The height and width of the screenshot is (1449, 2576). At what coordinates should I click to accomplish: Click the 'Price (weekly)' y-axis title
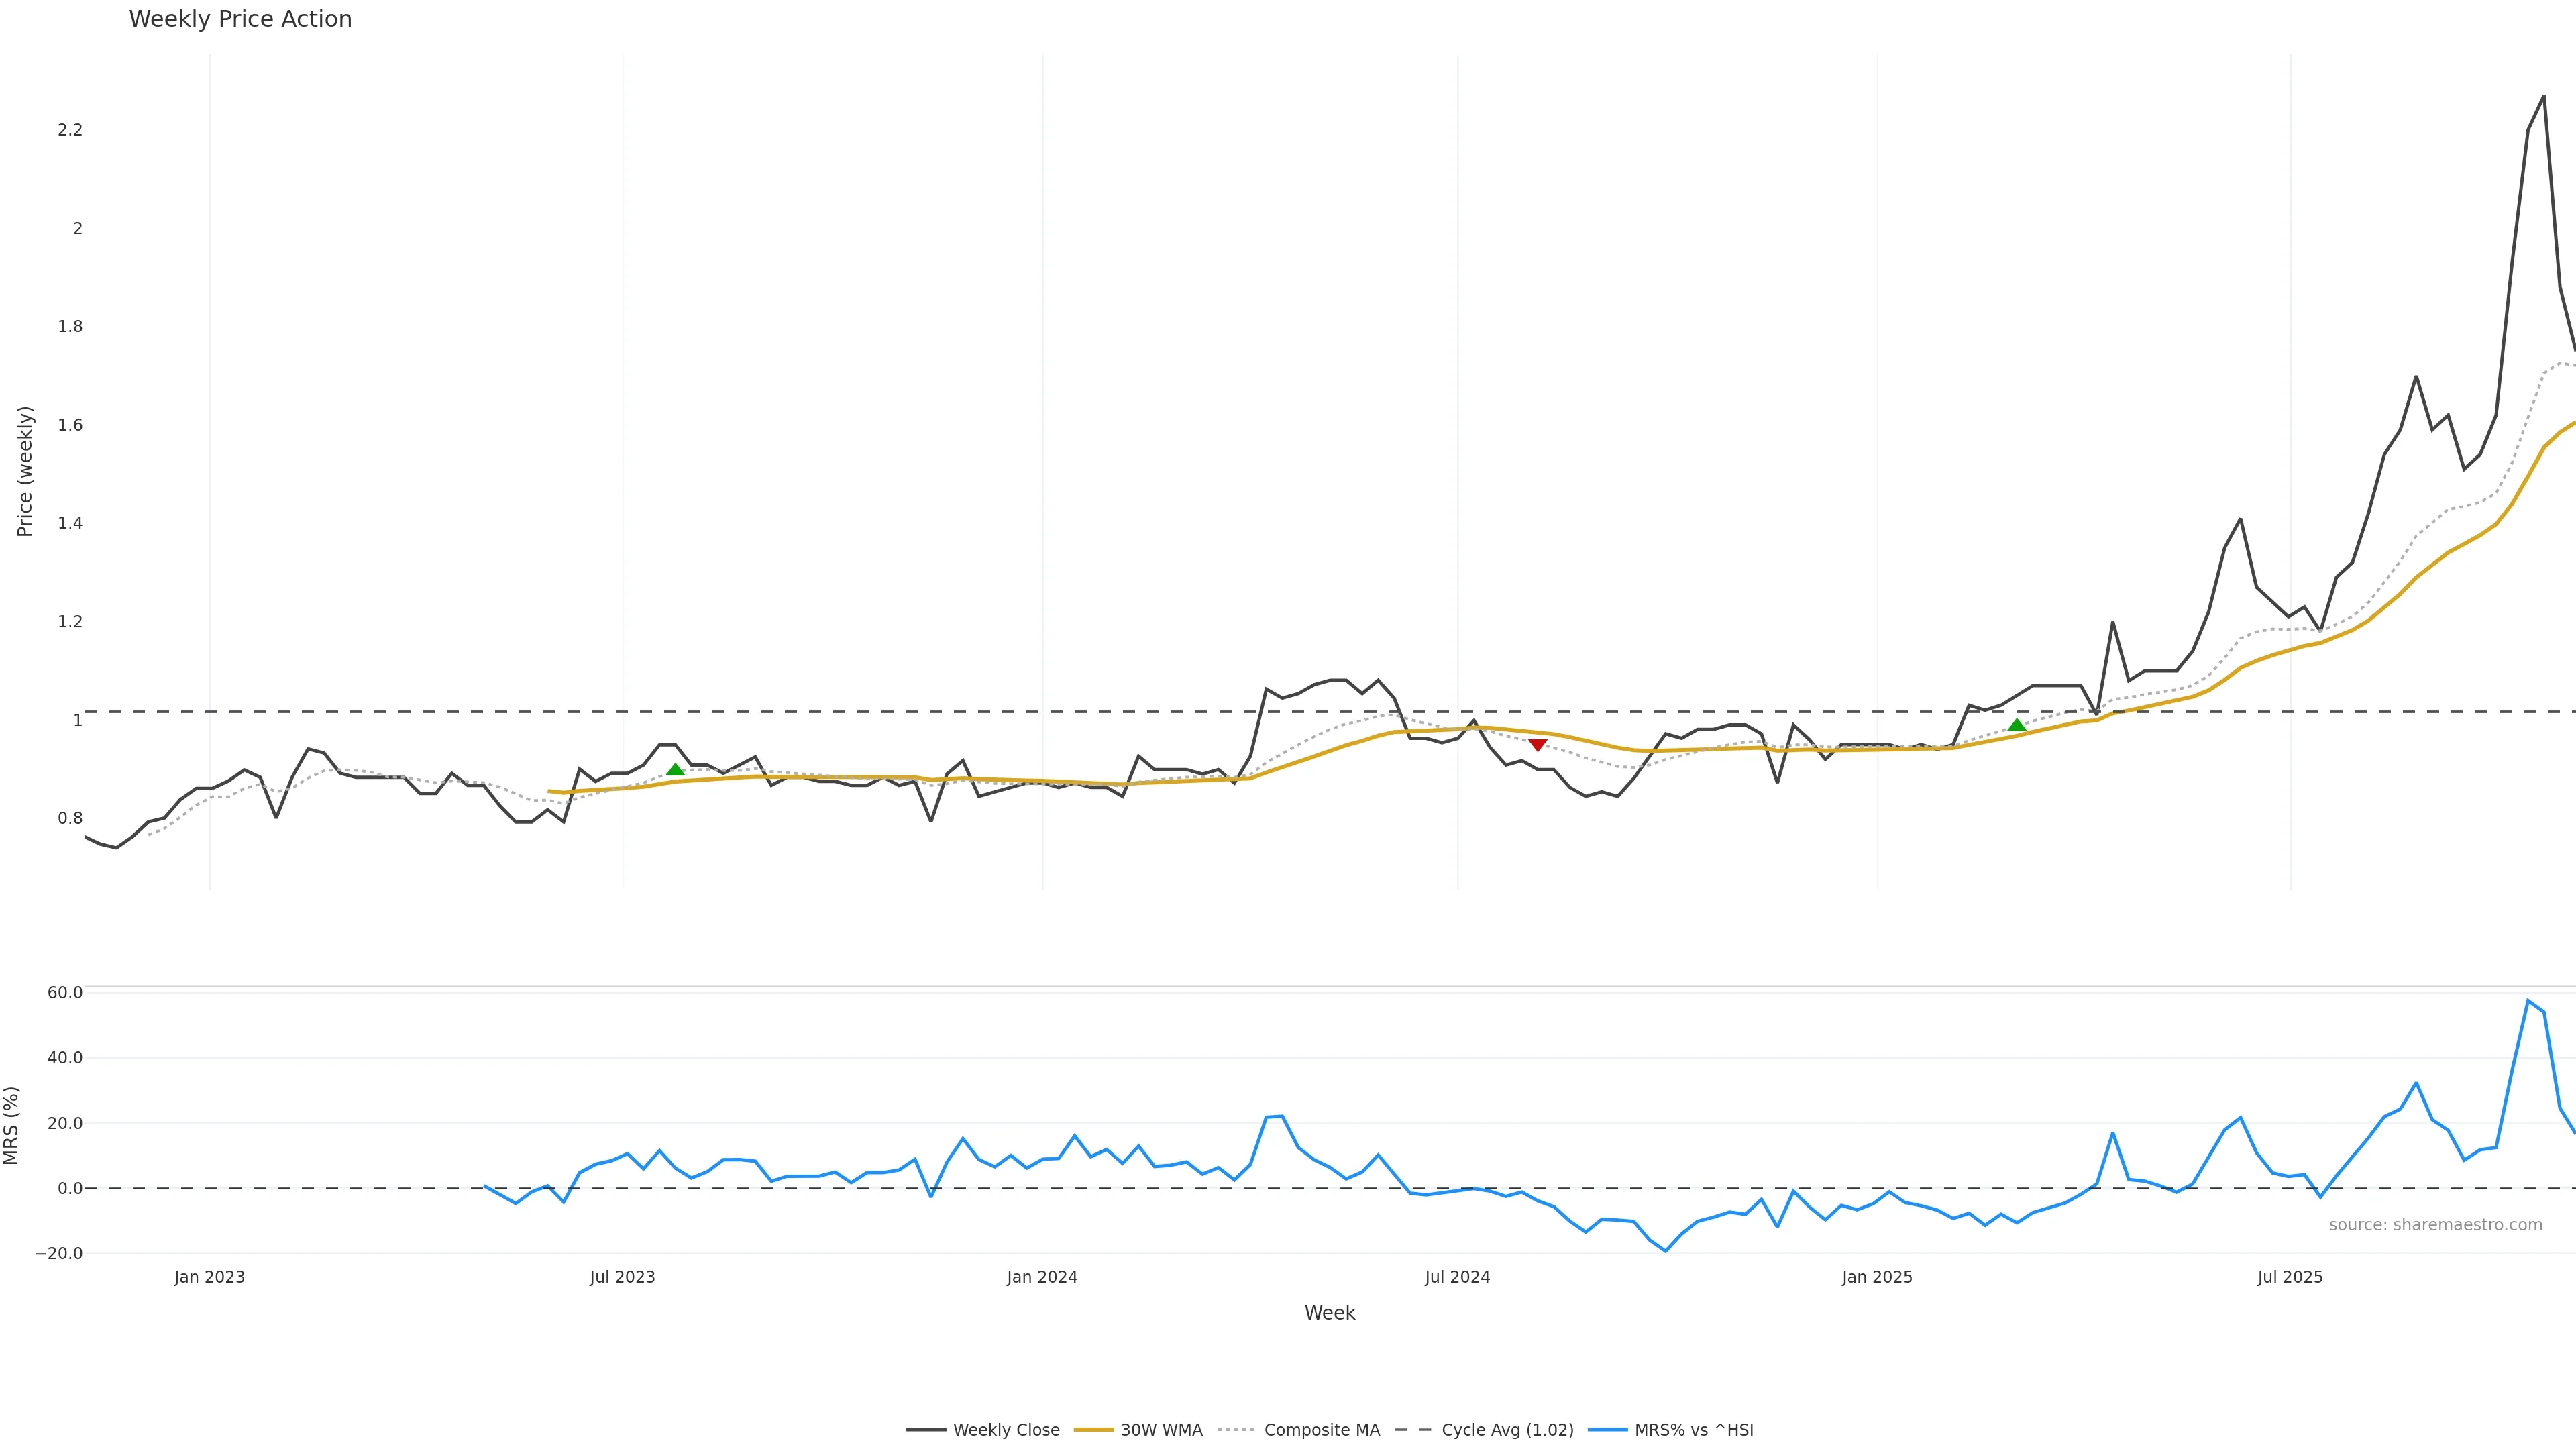coord(25,471)
